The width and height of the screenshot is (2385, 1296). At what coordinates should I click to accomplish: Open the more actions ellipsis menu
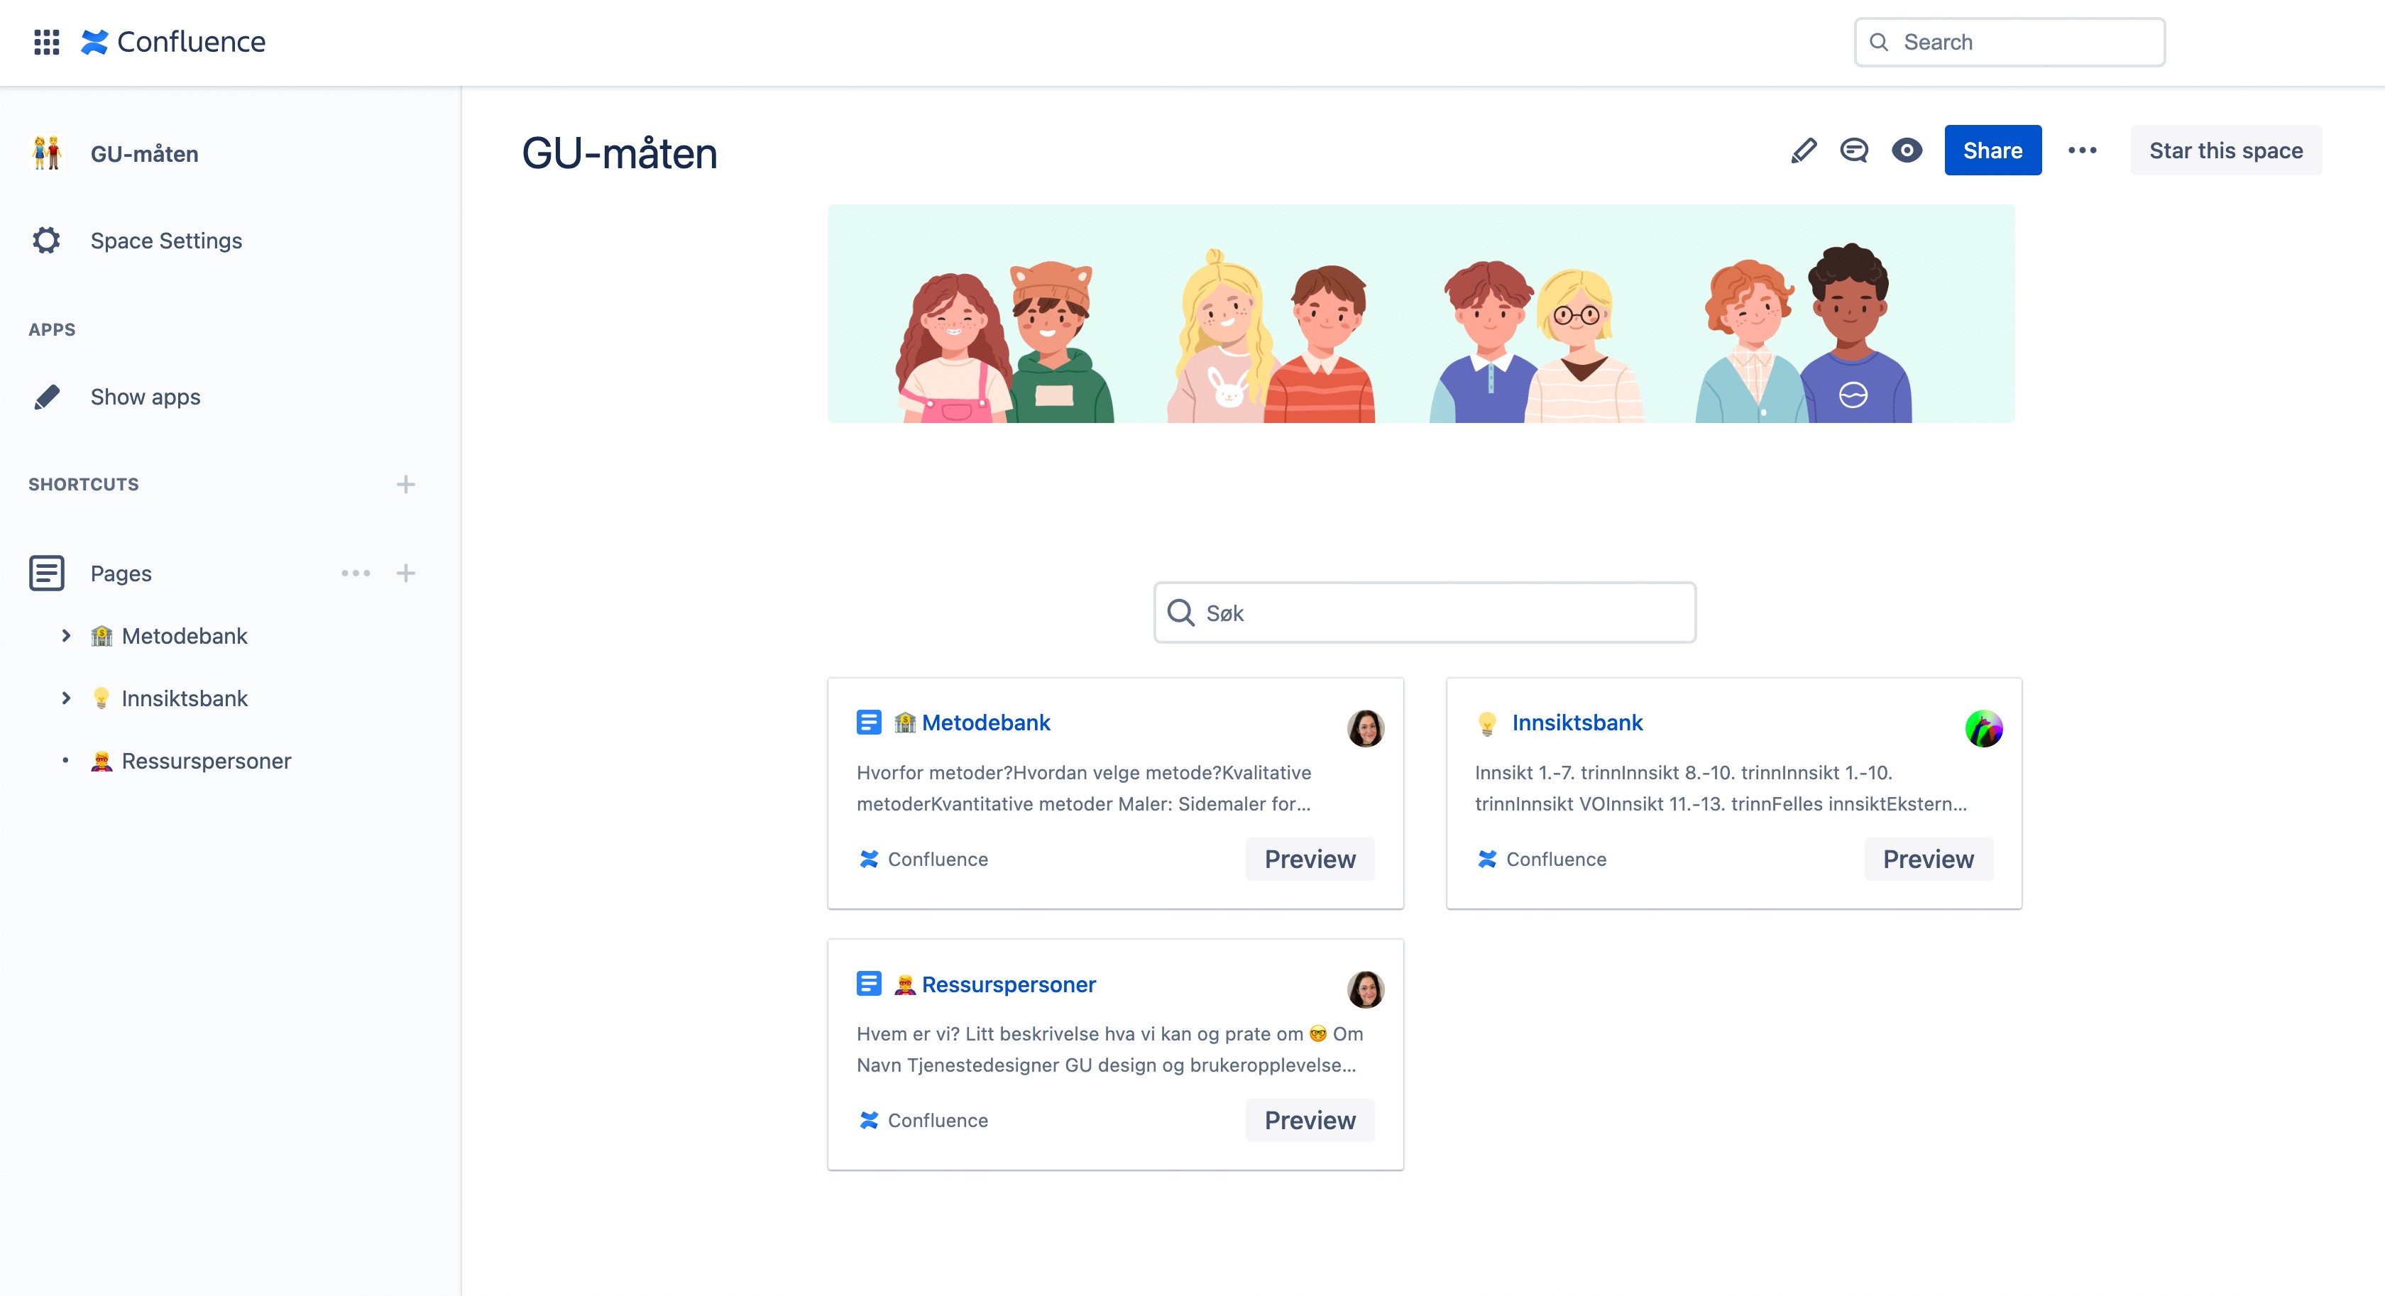tap(2082, 150)
